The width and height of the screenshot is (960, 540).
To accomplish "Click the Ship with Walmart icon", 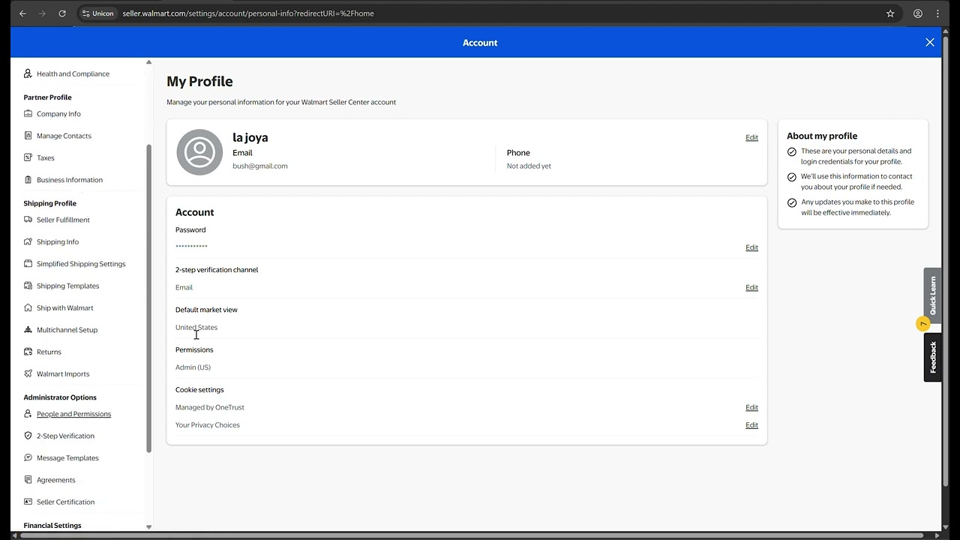I will [28, 307].
